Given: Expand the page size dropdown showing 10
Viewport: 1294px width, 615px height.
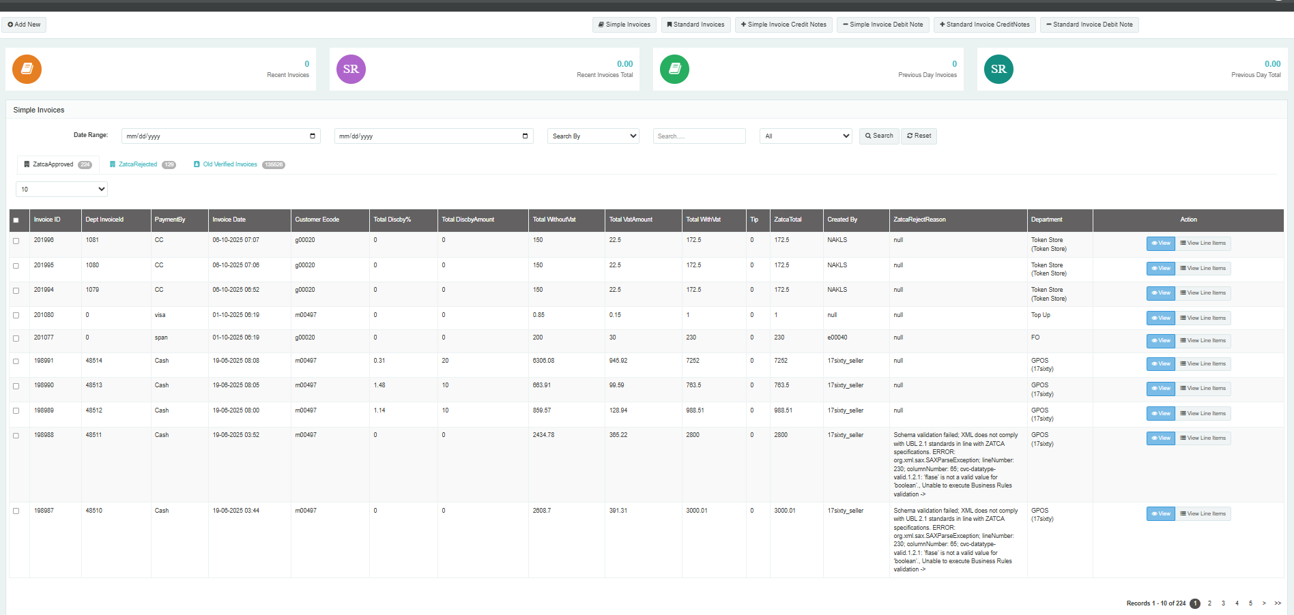Looking at the screenshot, I should tap(61, 190).
